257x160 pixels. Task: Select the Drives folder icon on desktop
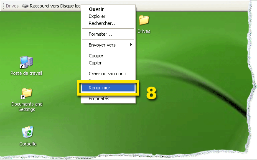144,20
